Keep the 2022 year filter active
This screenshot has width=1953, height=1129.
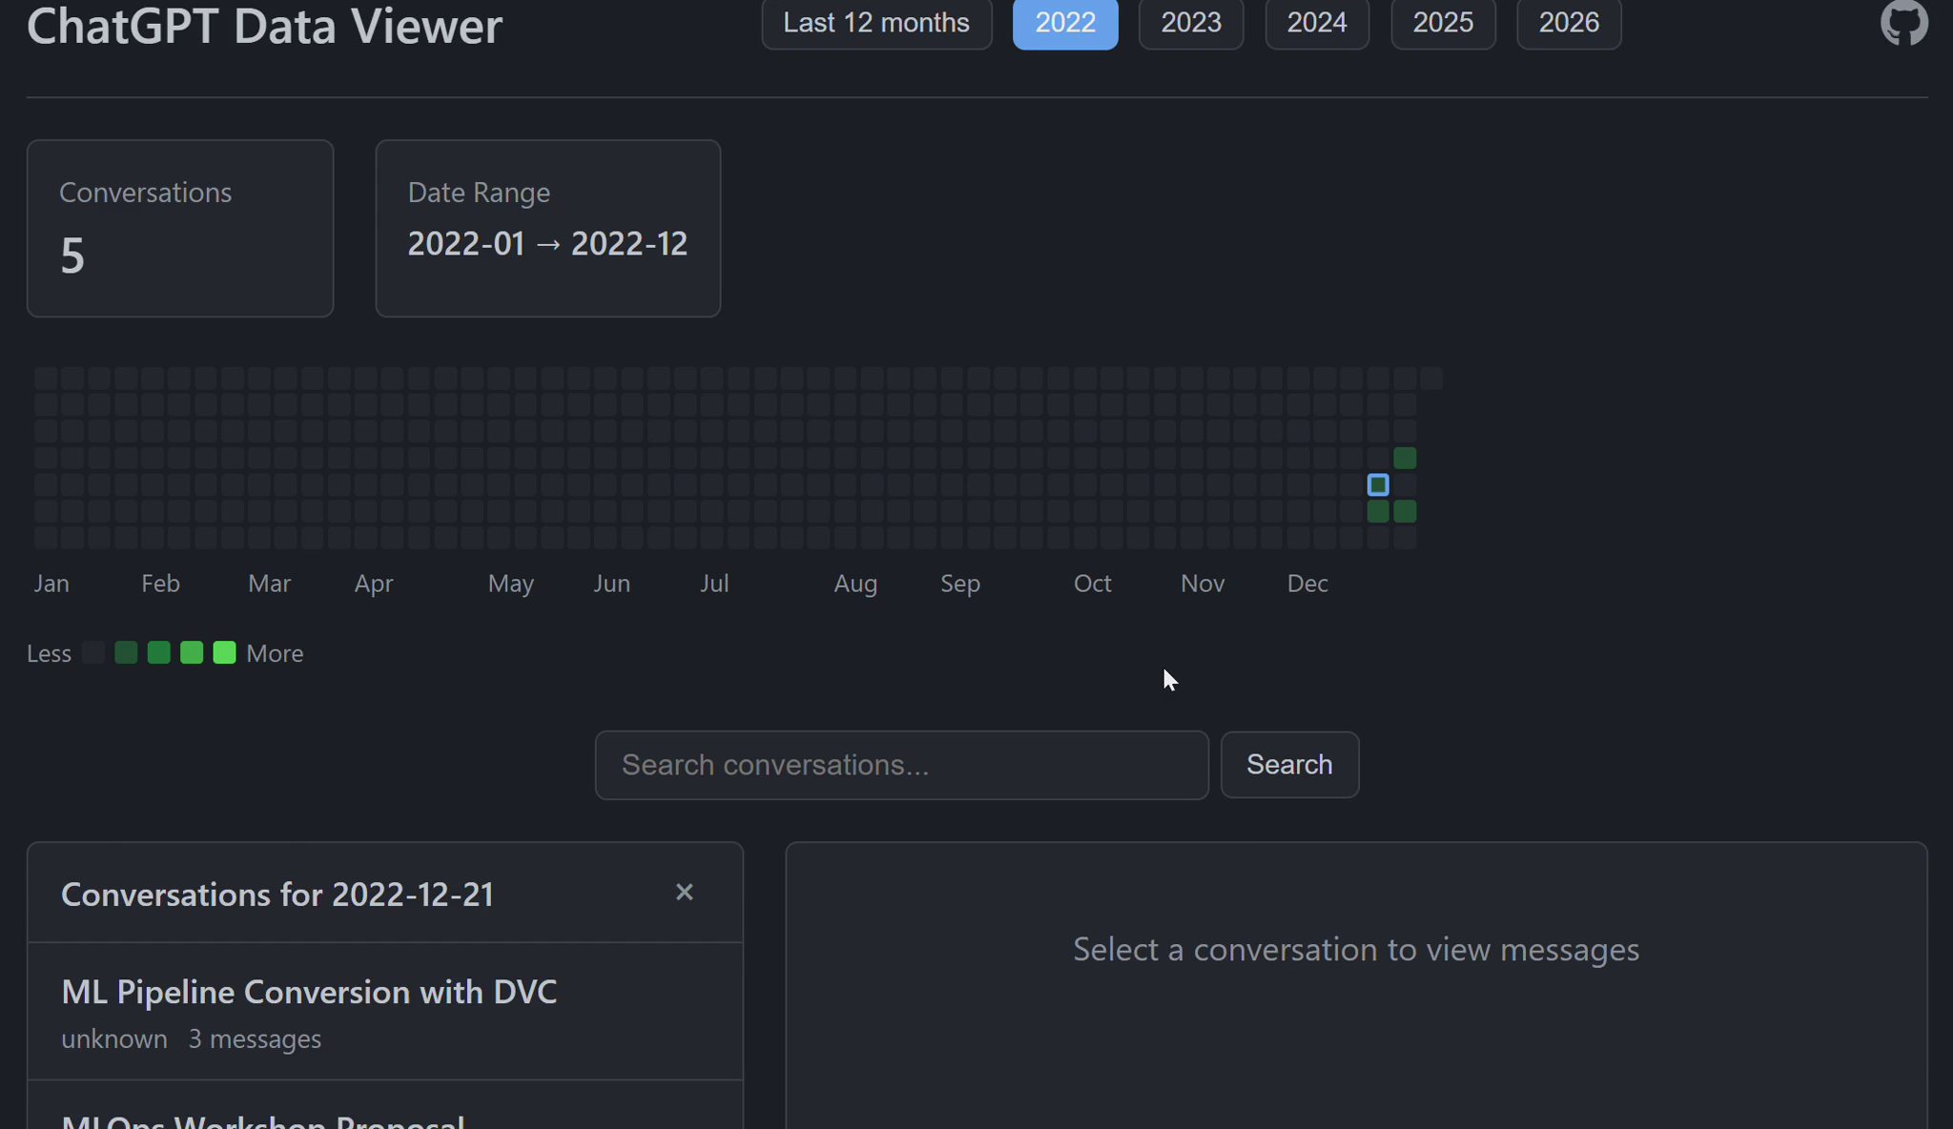1065,23
